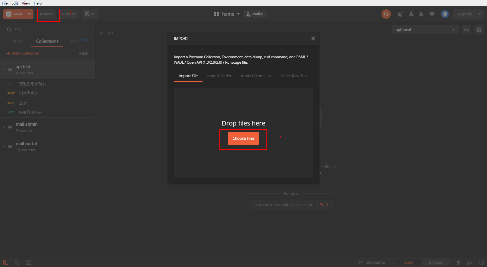Image resolution: width=487 pixels, height=267 pixels.
Task: Open the console icon in status bar
Action: 28,262
